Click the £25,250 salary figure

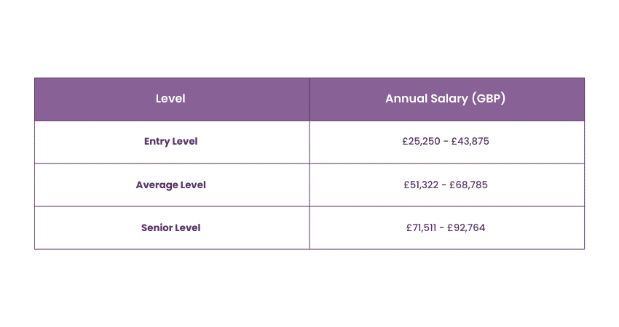click(x=421, y=142)
